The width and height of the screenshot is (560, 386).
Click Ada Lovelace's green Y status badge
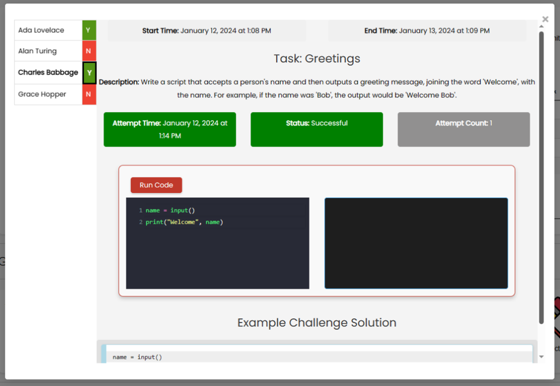(89, 30)
